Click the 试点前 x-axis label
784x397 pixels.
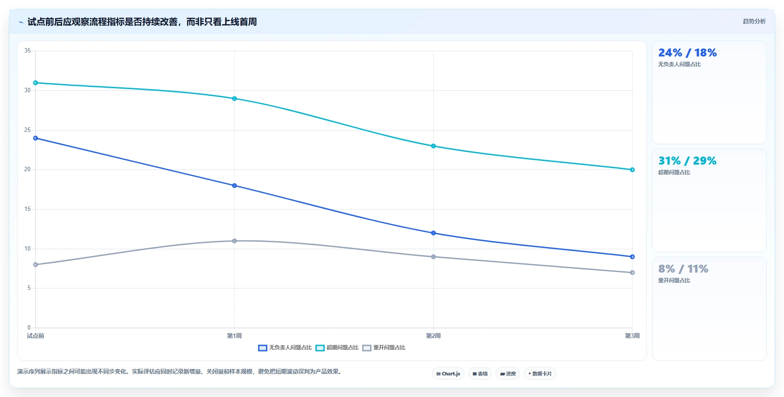pyautogui.click(x=36, y=336)
